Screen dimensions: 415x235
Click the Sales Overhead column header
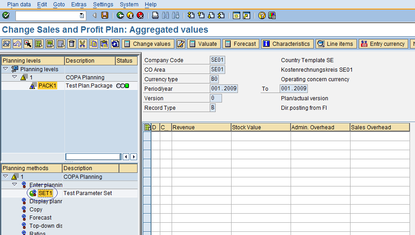pyautogui.click(x=380, y=127)
